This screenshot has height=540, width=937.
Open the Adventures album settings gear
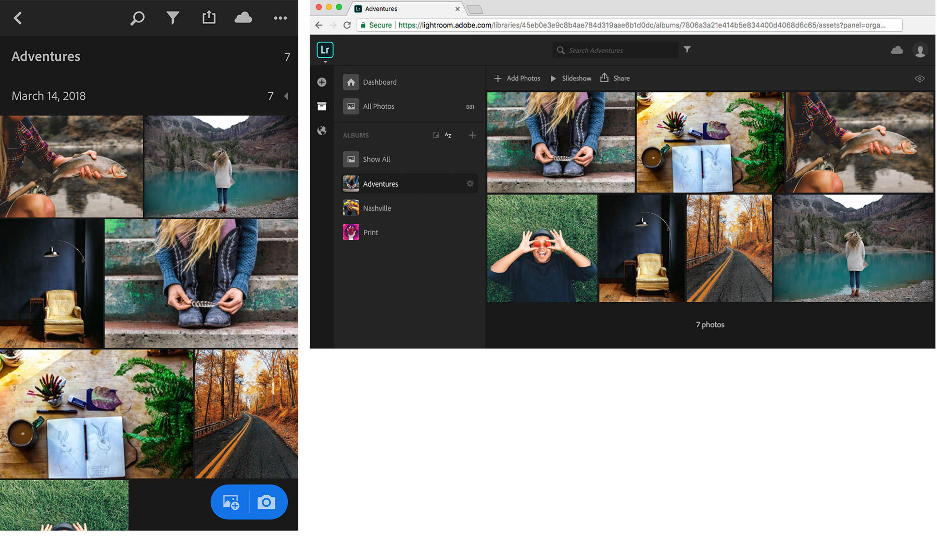[470, 183]
